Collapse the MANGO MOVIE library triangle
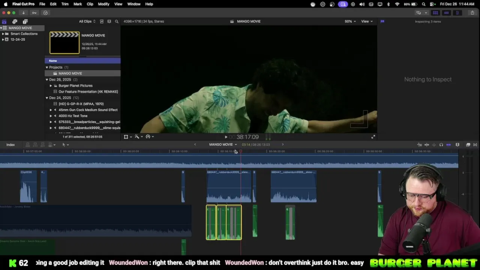The height and width of the screenshot is (270, 480). [1, 28]
